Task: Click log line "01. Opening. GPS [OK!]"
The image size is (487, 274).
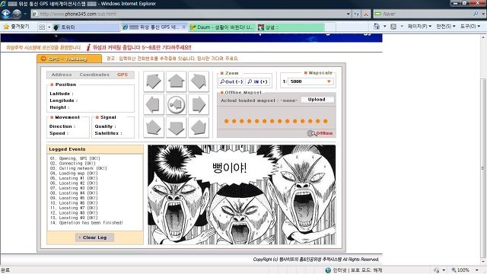Action: click(75, 158)
